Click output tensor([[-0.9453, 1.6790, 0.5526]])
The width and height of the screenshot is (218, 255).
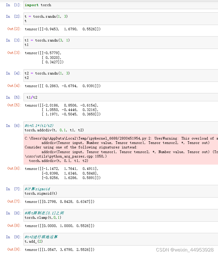coord(63,29)
